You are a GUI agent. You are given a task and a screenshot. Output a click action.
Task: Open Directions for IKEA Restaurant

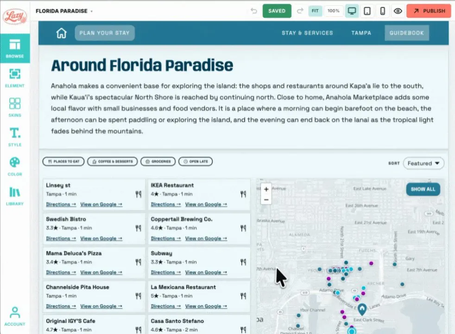(166, 205)
